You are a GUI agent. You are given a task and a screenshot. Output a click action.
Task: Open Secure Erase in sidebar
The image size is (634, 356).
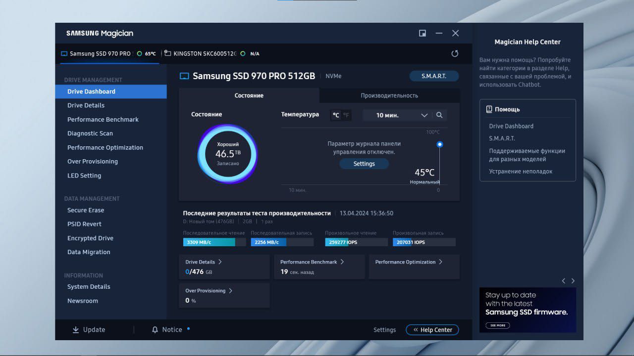pos(86,210)
